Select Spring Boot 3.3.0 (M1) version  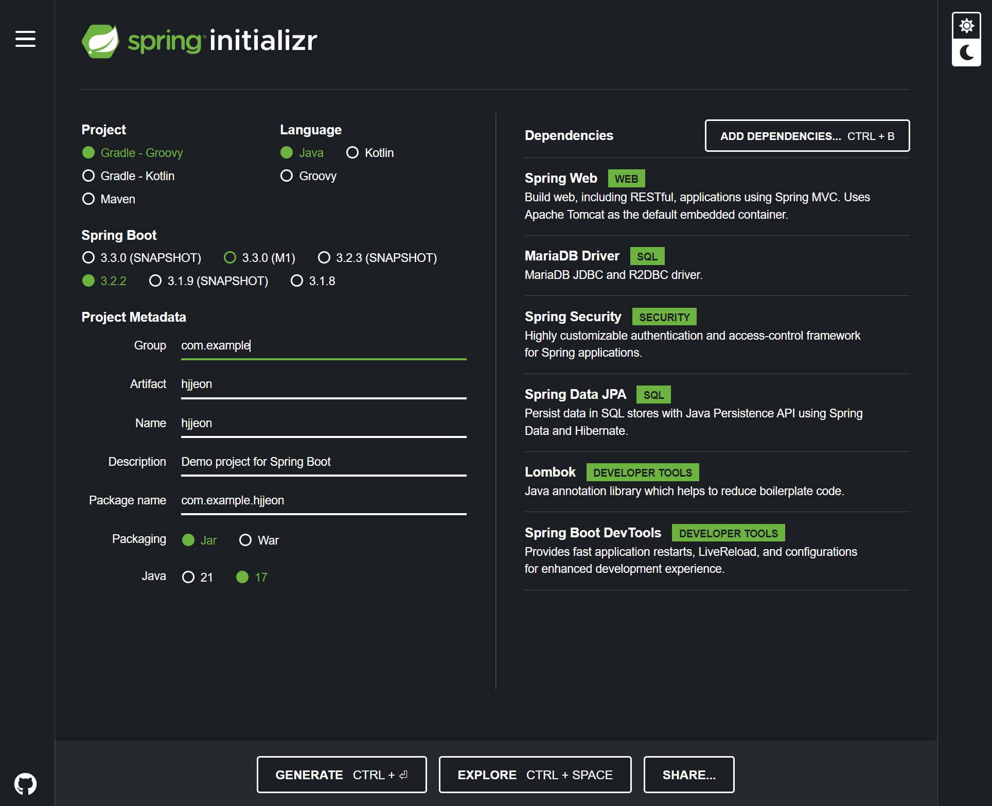click(x=230, y=257)
